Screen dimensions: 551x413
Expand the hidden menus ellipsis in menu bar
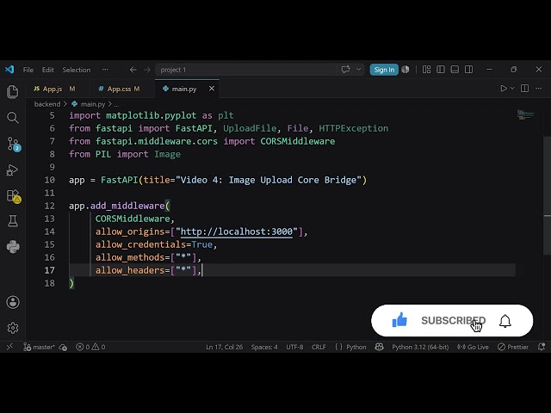[x=105, y=70]
